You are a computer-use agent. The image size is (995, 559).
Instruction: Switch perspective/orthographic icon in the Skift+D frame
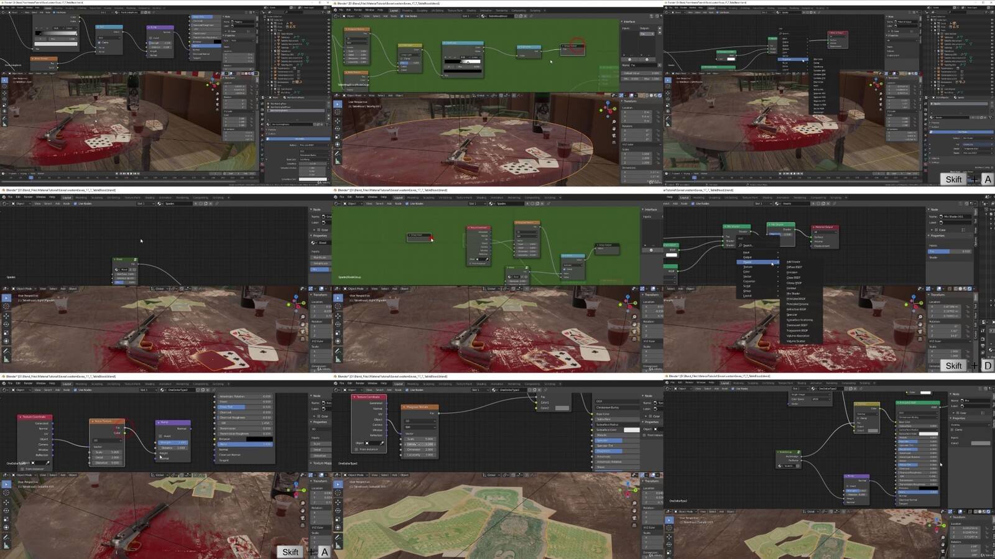(x=920, y=340)
